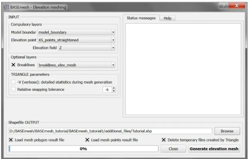Click the shapefile output path field
This screenshot has width=249, height=159.
coord(110,131)
